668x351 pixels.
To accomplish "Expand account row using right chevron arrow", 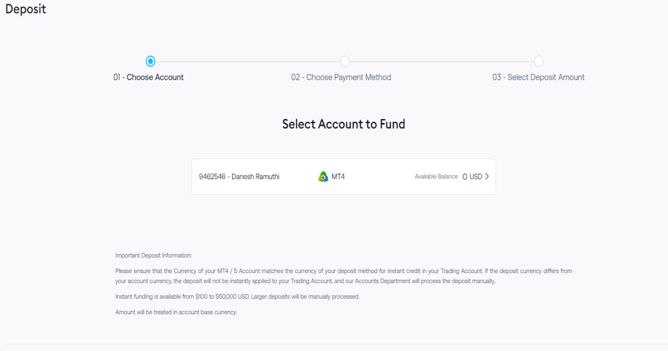I will click(x=487, y=177).
